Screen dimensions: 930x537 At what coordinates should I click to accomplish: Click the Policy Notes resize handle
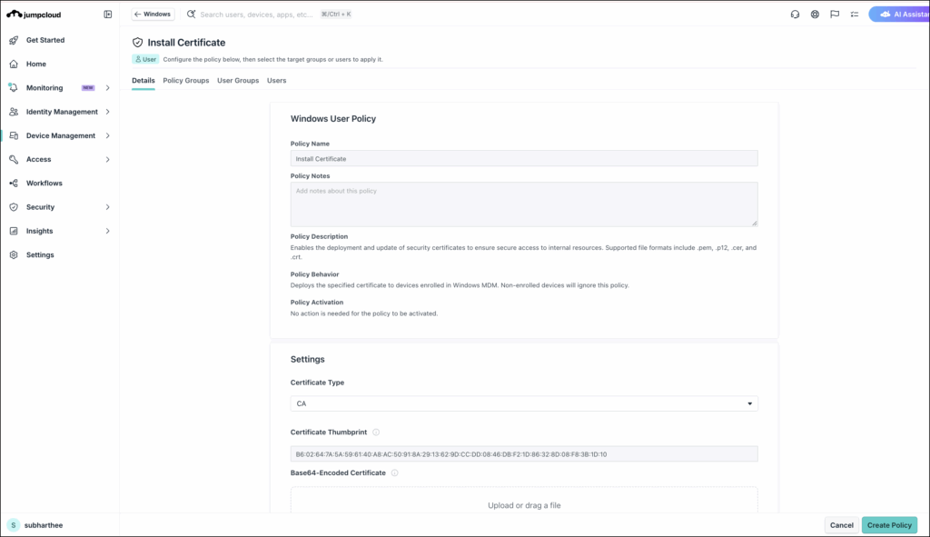click(755, 224)
